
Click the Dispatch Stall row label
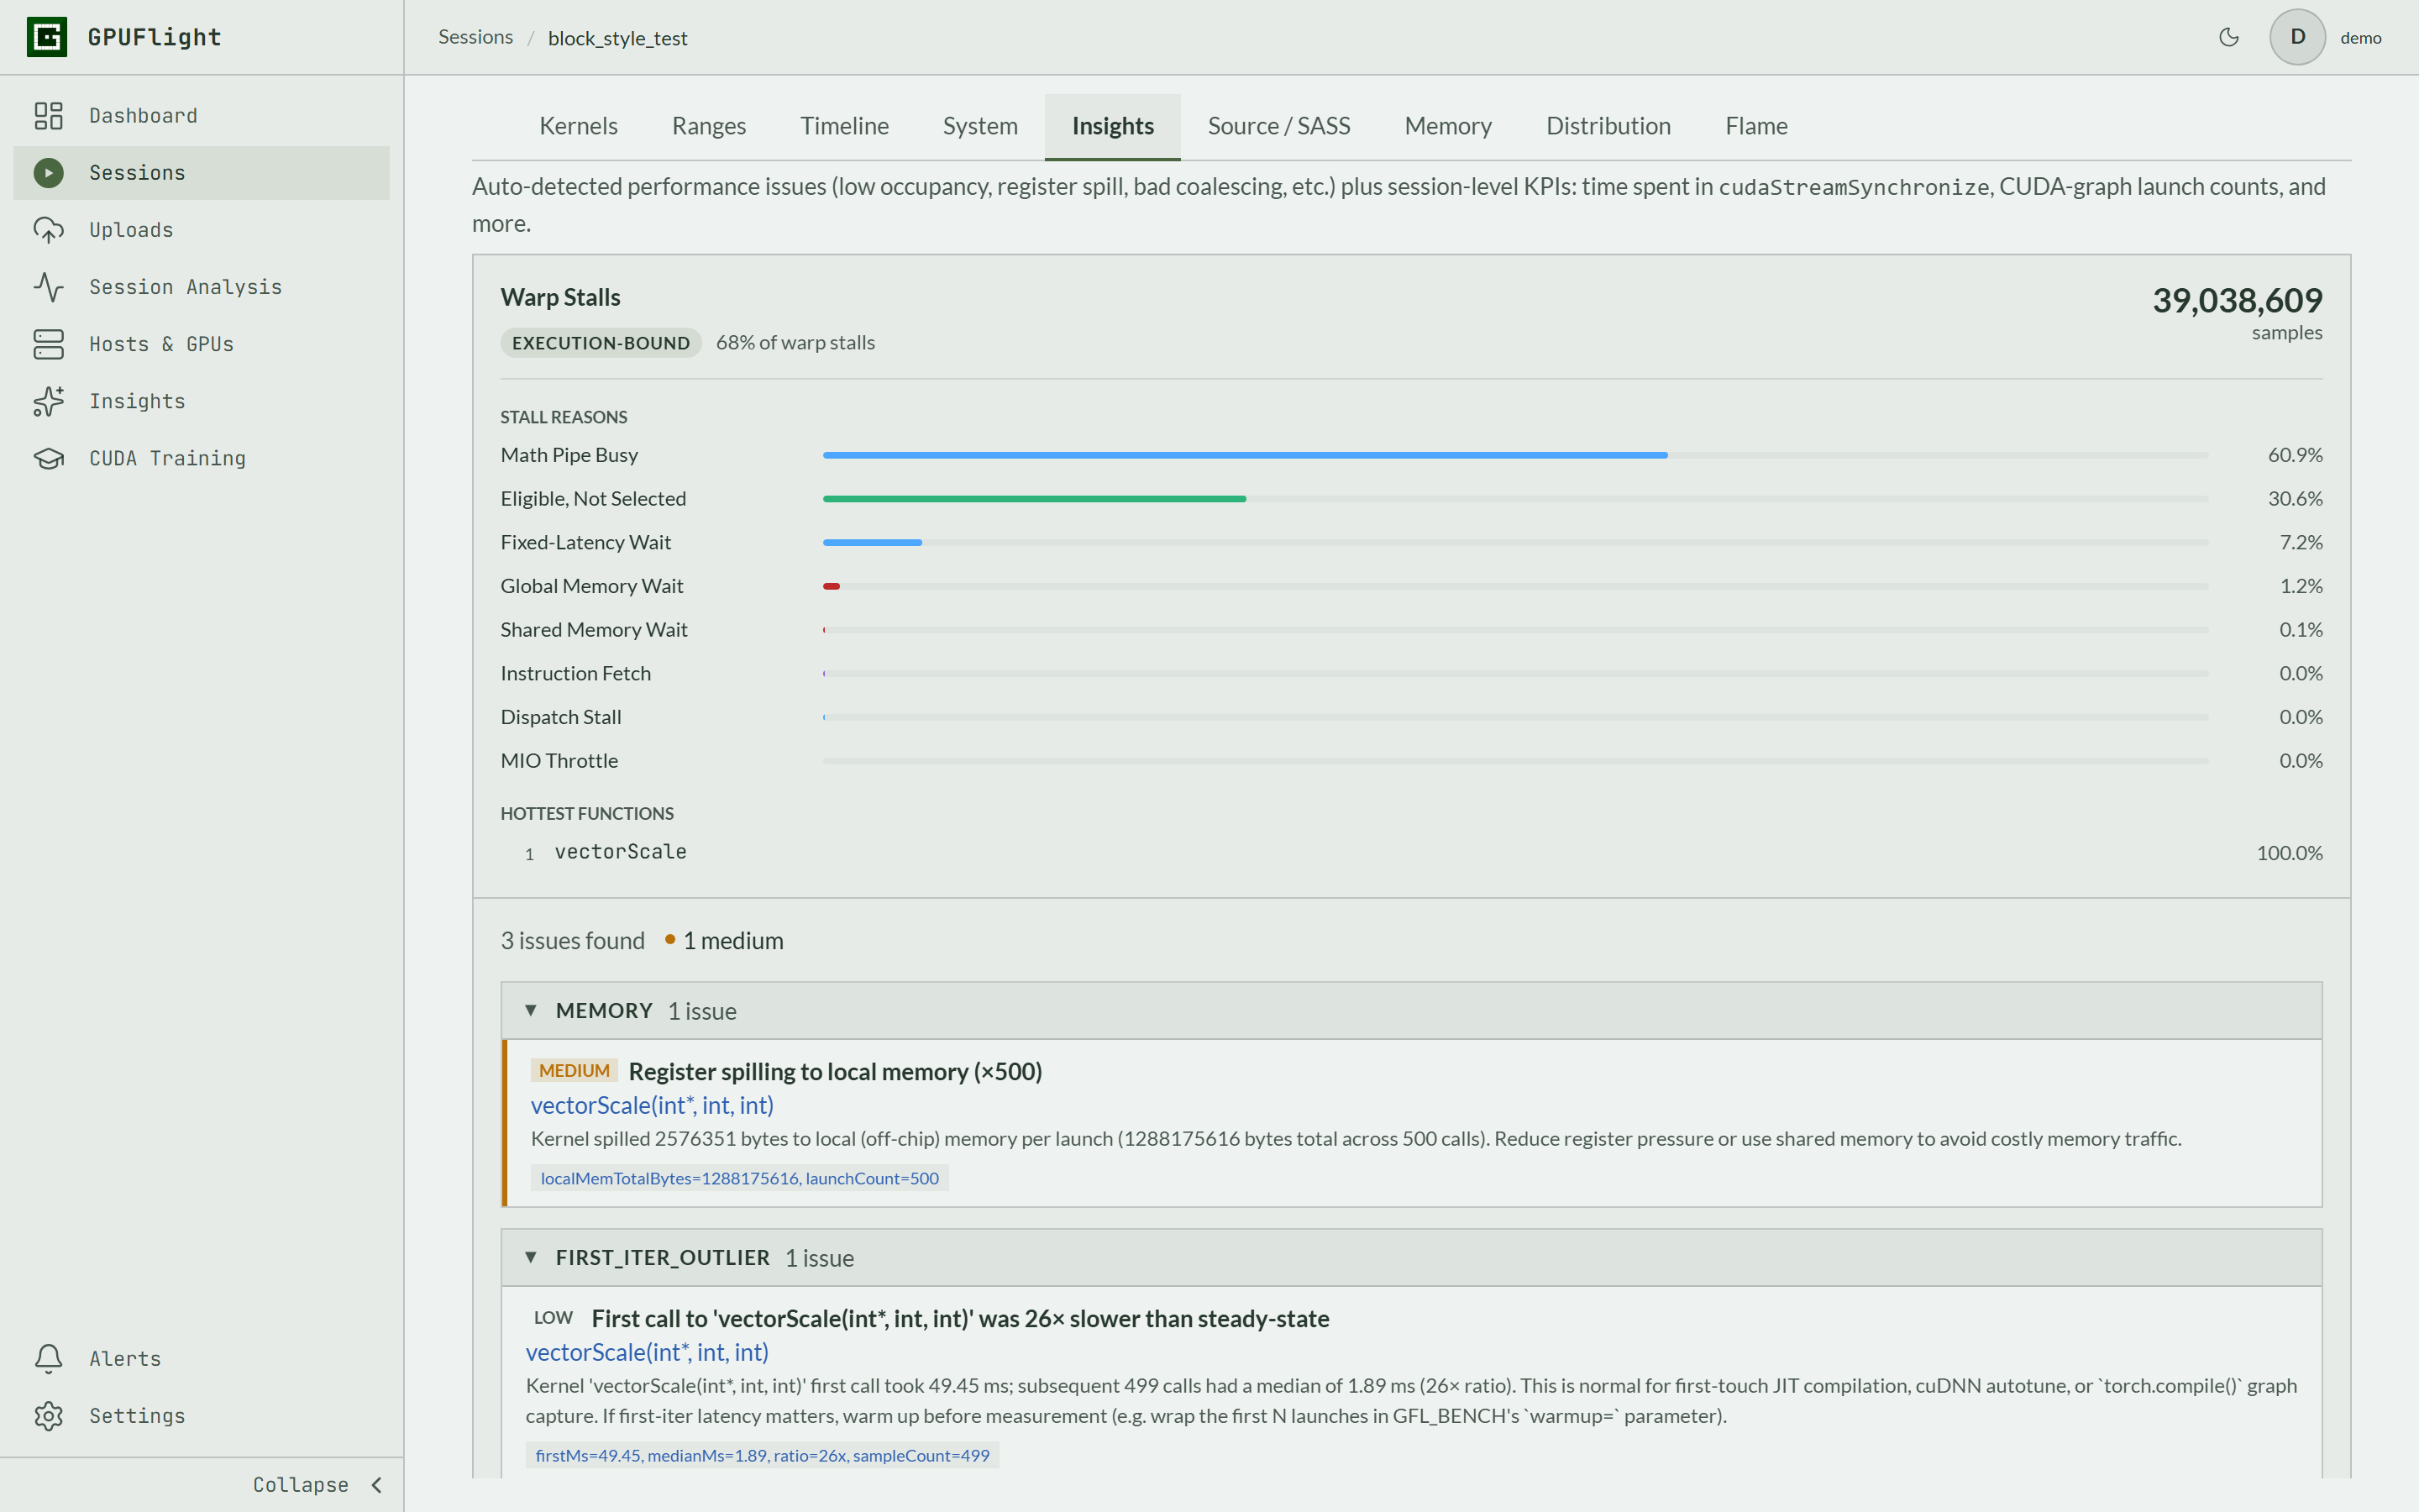tap(561, 717)
